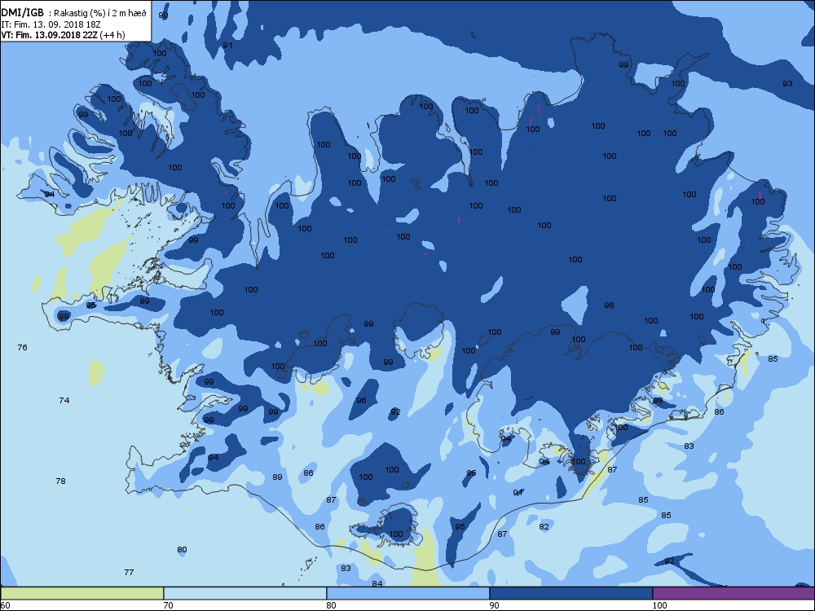Viewport: 815px width, 611px height.
Task: Click the humidity value 82 on the map
Action: (544, 526)
